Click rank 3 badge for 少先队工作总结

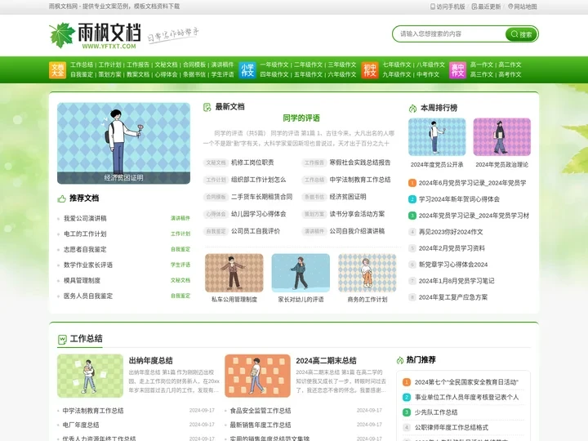(x=407, y=412)
